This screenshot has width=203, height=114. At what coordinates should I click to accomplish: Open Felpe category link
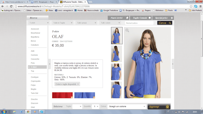coord(33,85)
